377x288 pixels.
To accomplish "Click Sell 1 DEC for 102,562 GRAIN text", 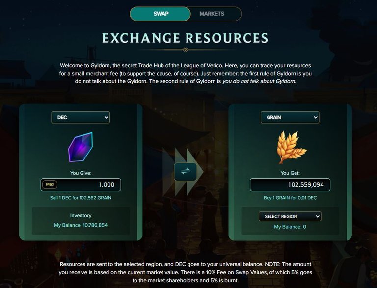I will click(81, 198).
